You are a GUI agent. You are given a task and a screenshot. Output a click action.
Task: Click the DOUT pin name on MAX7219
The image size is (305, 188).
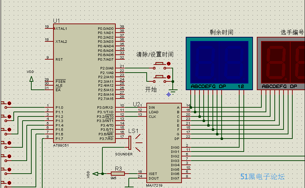tap(154, 178)
